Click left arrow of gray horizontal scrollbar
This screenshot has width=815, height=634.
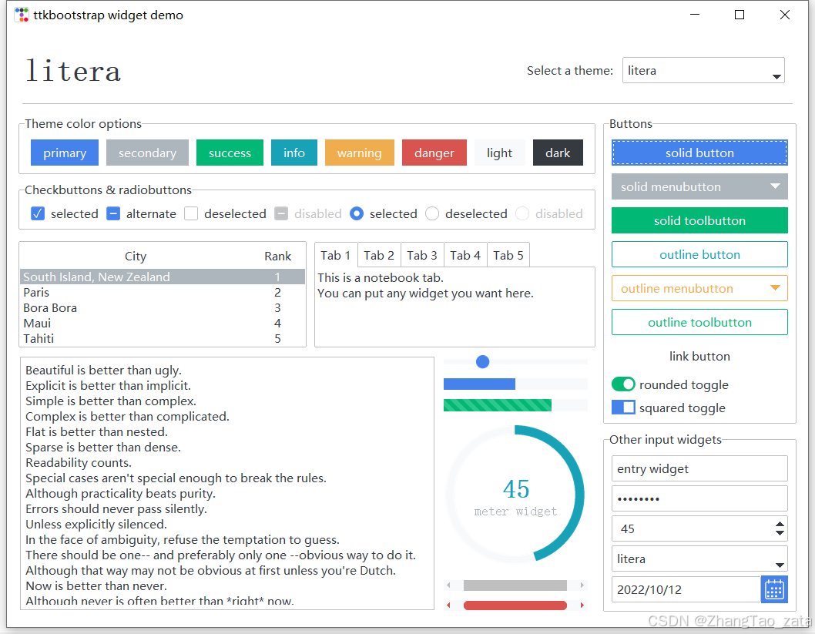click(448, 585)
